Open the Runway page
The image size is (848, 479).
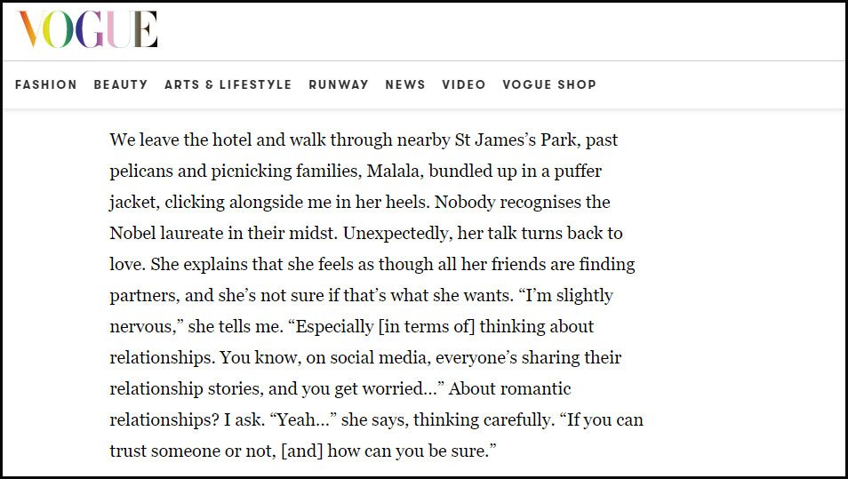point(339,85)
